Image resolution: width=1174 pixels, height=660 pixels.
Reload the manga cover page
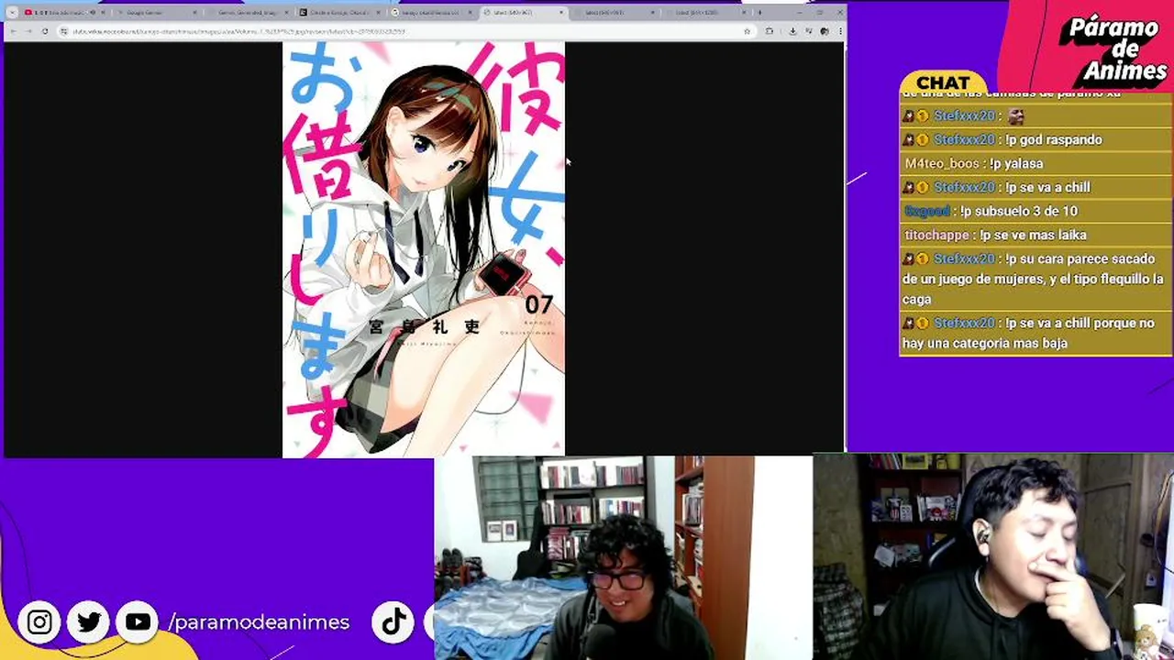44,31
